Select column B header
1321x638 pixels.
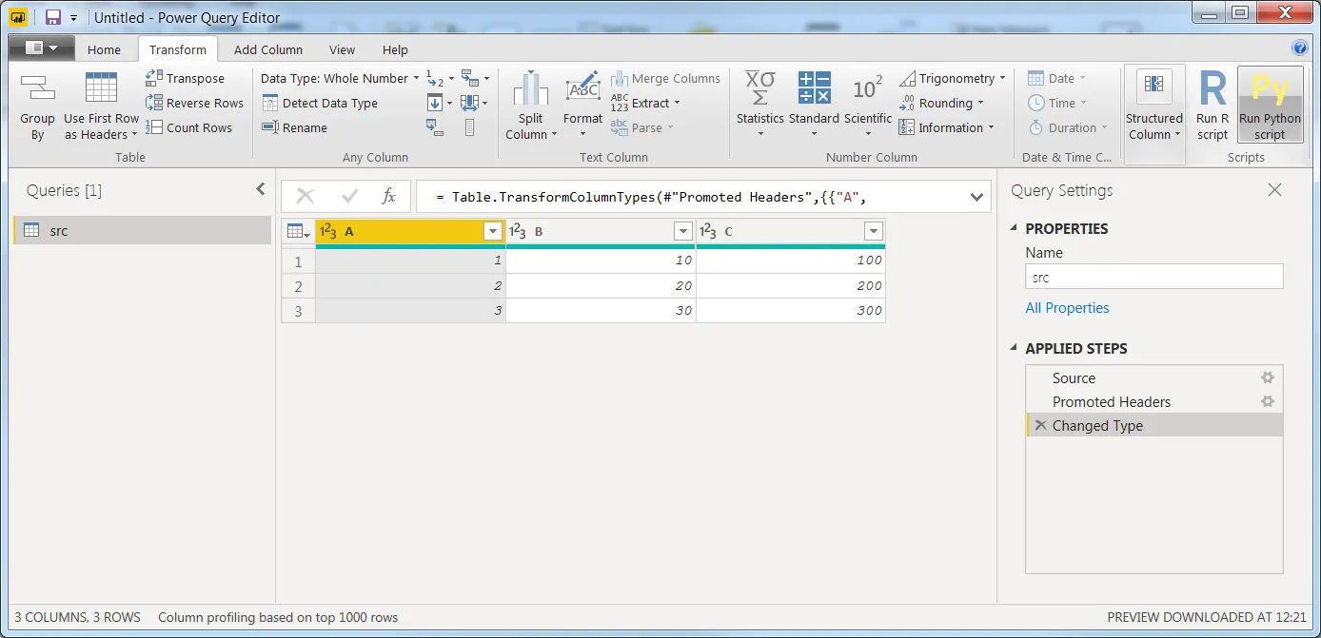[601, 231]
